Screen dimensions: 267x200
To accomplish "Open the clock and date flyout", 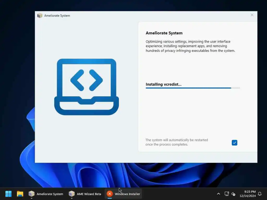I will coord(248,194).
